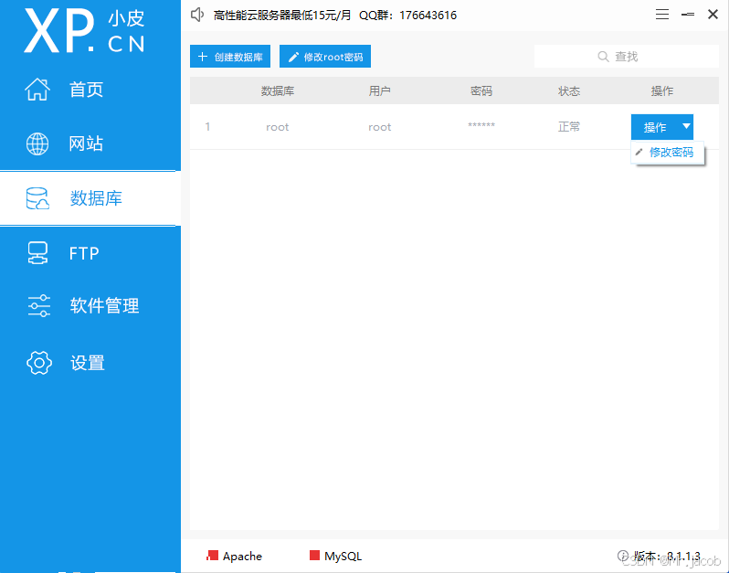729x573 pixels.
Task: Expand the 操作 dropdown arrow
Action: pyautogui.click(x=686, y=126)
